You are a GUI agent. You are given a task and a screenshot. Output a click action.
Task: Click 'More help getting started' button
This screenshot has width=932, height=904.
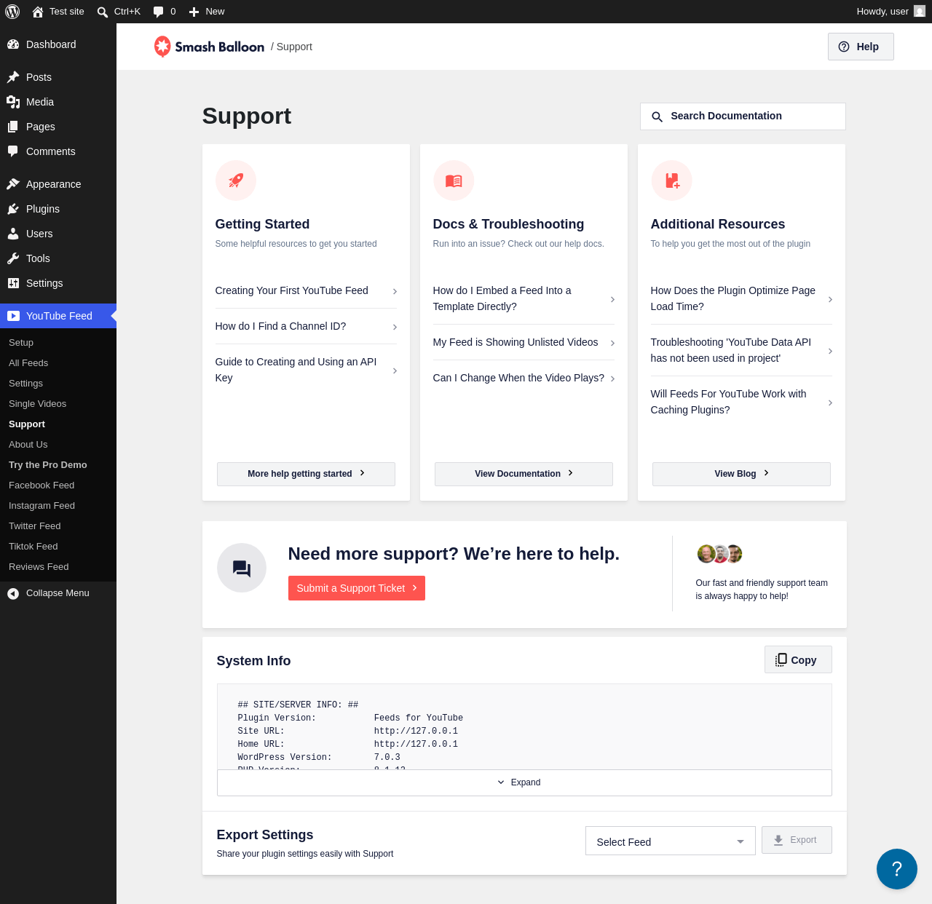[x=306, y=474]
